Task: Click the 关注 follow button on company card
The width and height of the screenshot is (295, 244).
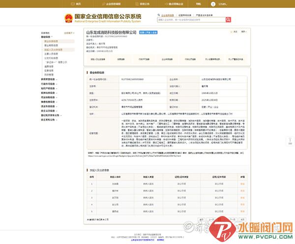Action: [234, 31]
